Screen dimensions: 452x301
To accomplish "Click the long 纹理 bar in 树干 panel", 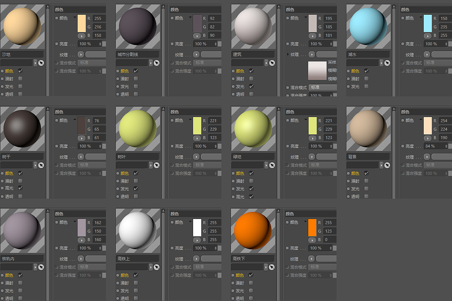I will [x=96, y=157].
